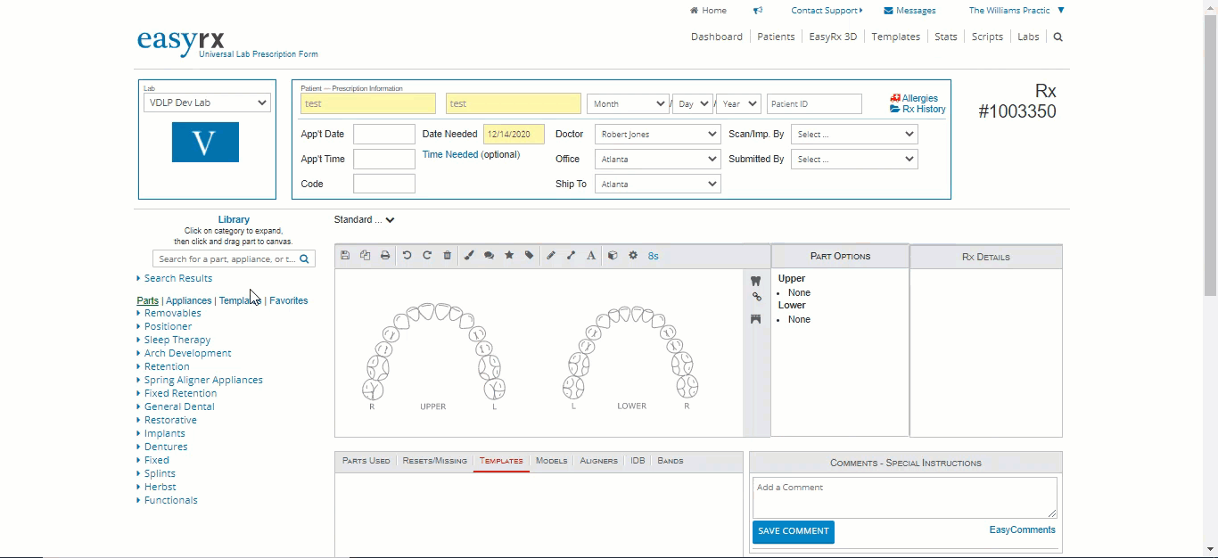Image resolution: width=1218 pixels, height=558 pixels.
Task: Click the Save Comment button
Action: (x=794, y=531)
